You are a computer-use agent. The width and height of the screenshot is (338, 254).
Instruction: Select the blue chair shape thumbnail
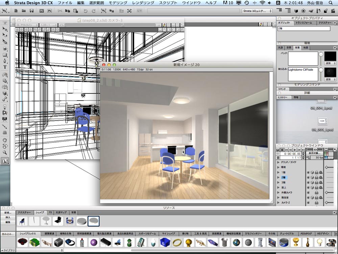tap(22, 221)
